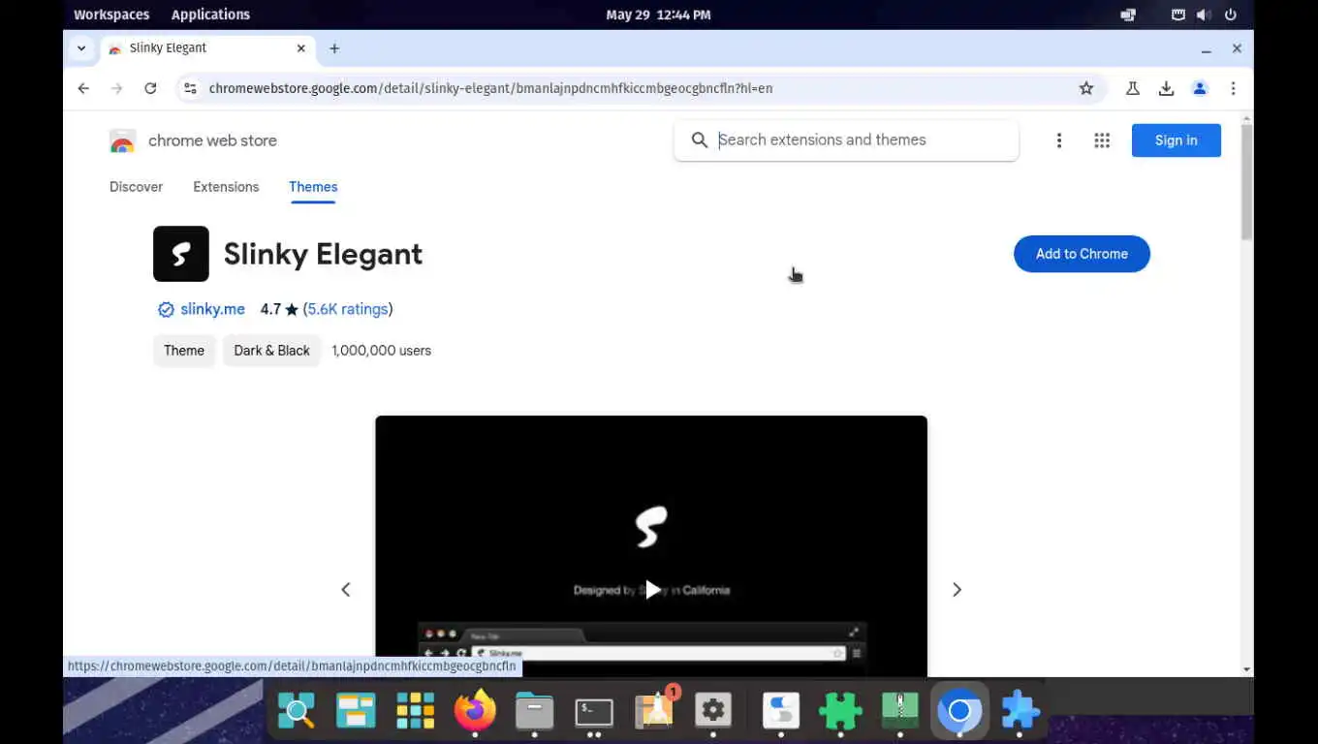
Task: Open the Applications menu
Action: (x=210, y=15)
